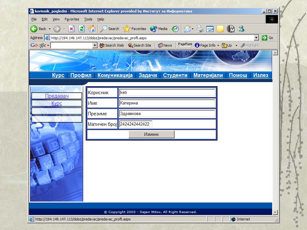Open the Messenger people icon
This screenshot has height=230, width=307.
tap(241, 29)
